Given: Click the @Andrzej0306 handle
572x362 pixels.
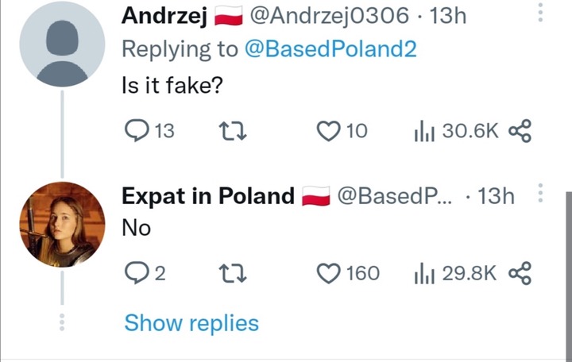Looking at the screenshot, I should [329, 15].
